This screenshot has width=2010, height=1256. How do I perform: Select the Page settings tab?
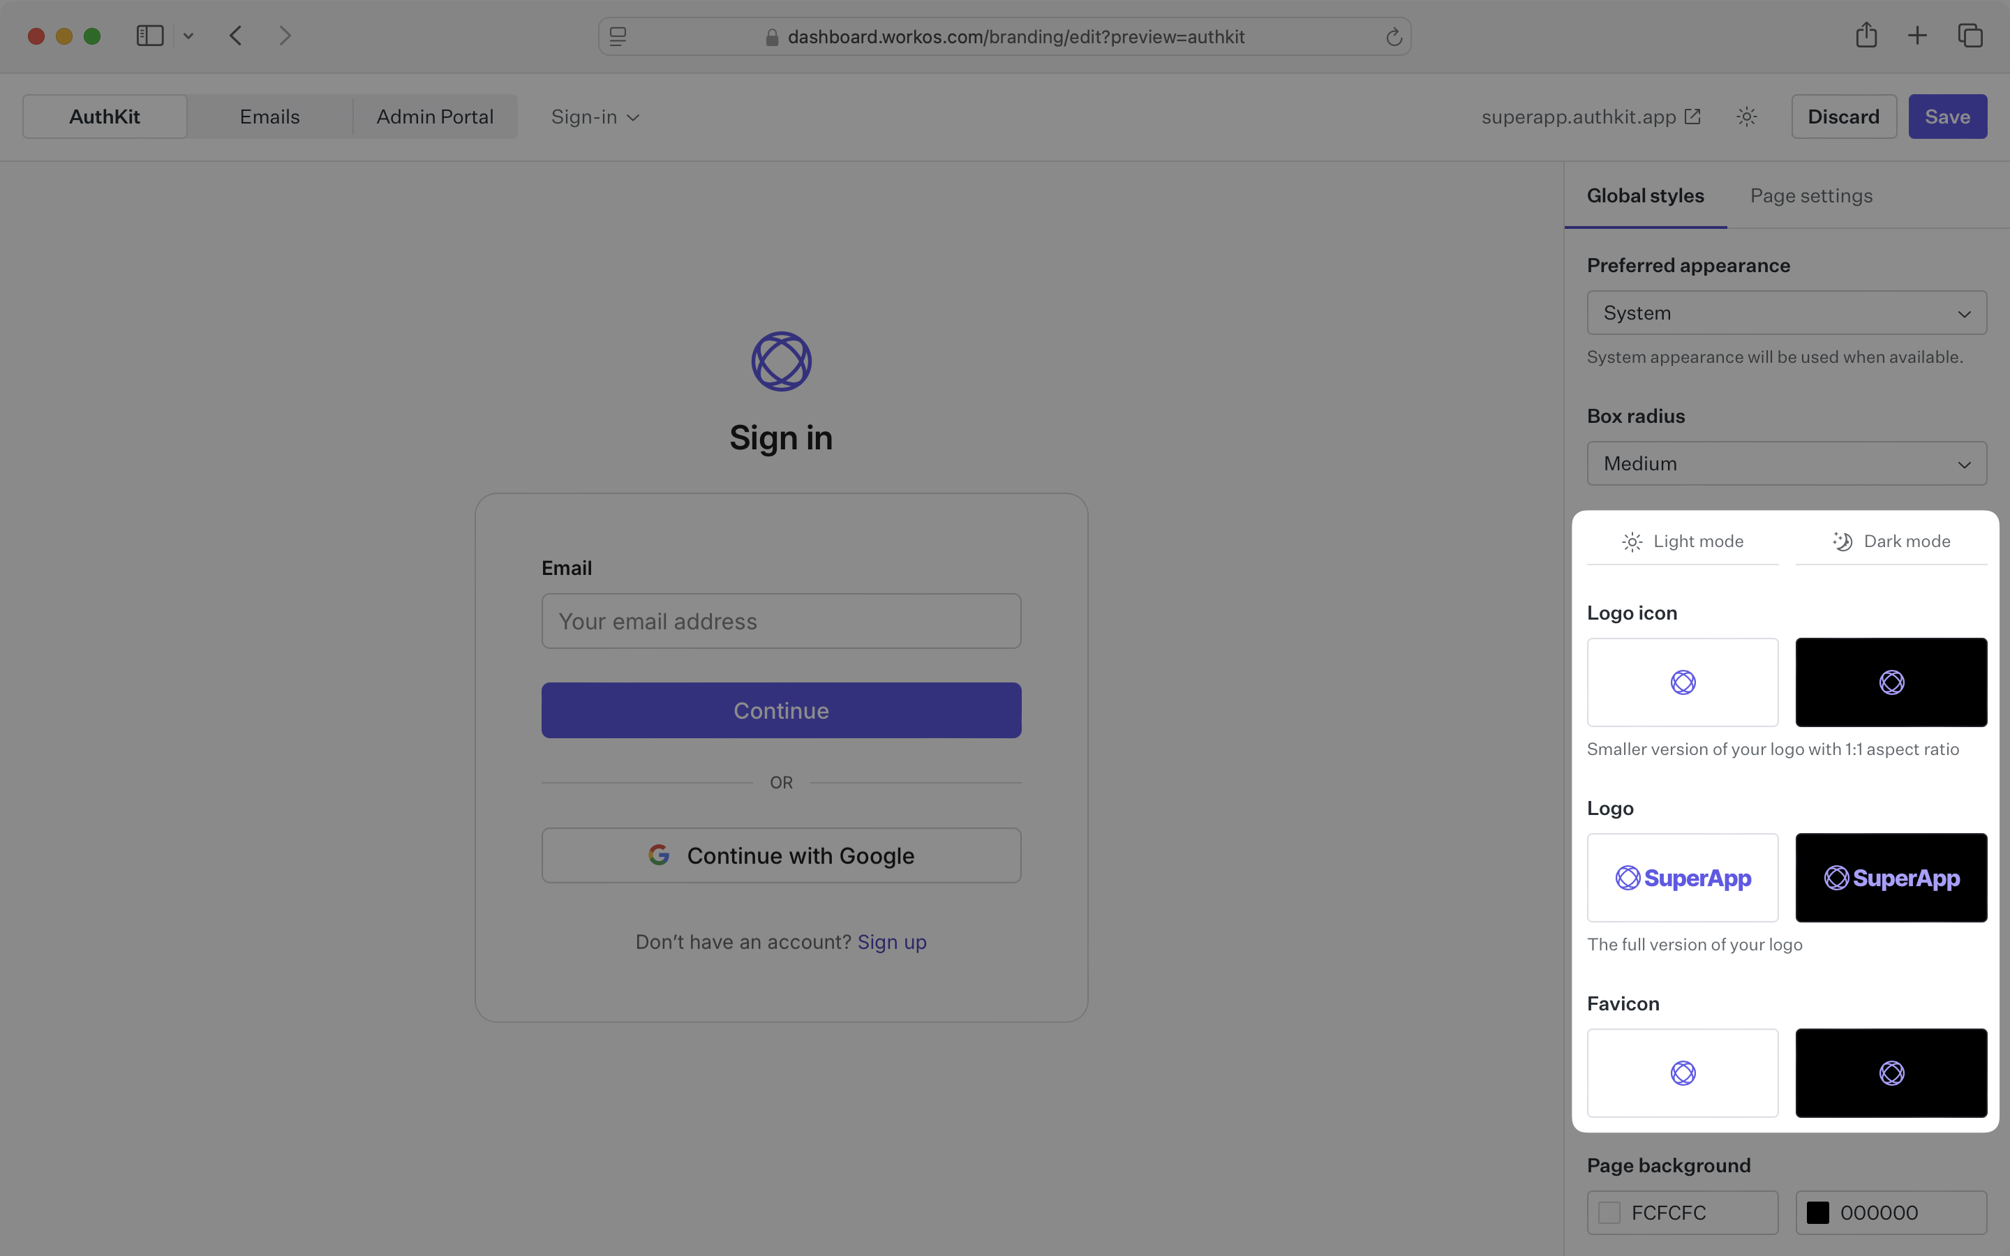1812,195
